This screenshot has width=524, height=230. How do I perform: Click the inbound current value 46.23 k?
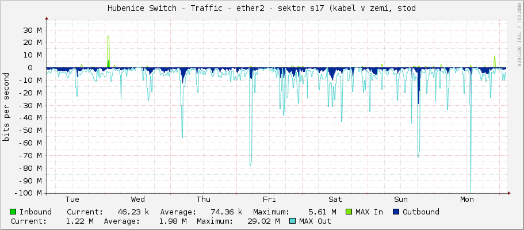[133, 212]
